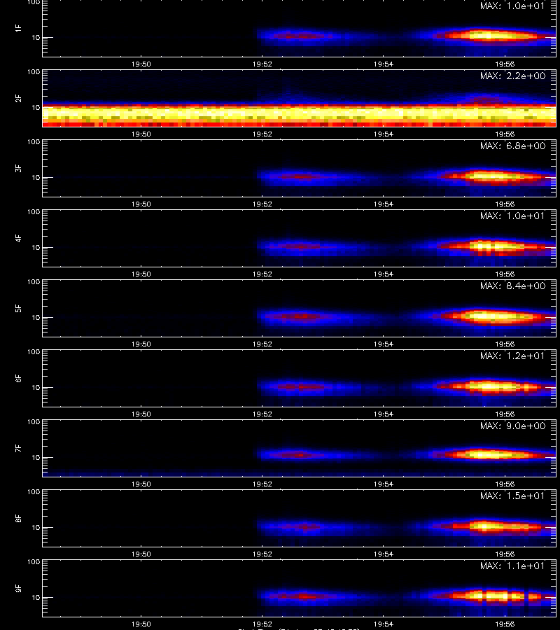Screen dimensions: 560x630
Task: Click the 100 y-axis label of 3F panel
Action: tap(34, 142)
